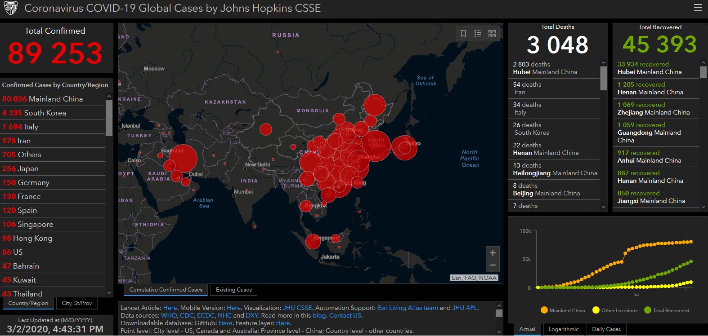This screenshot has height=336, width=708.
Task: Click '2 803 deaths Hubei' entry
Action: pyautogui.click(x=555, y=68)
